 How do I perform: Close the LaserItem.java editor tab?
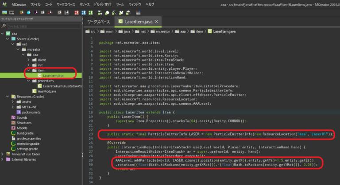(x=156, y=21)
